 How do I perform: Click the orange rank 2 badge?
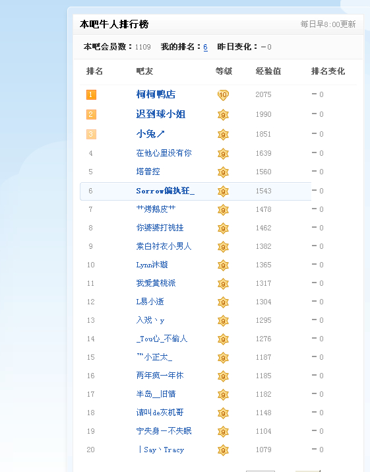tap(91, 115)
